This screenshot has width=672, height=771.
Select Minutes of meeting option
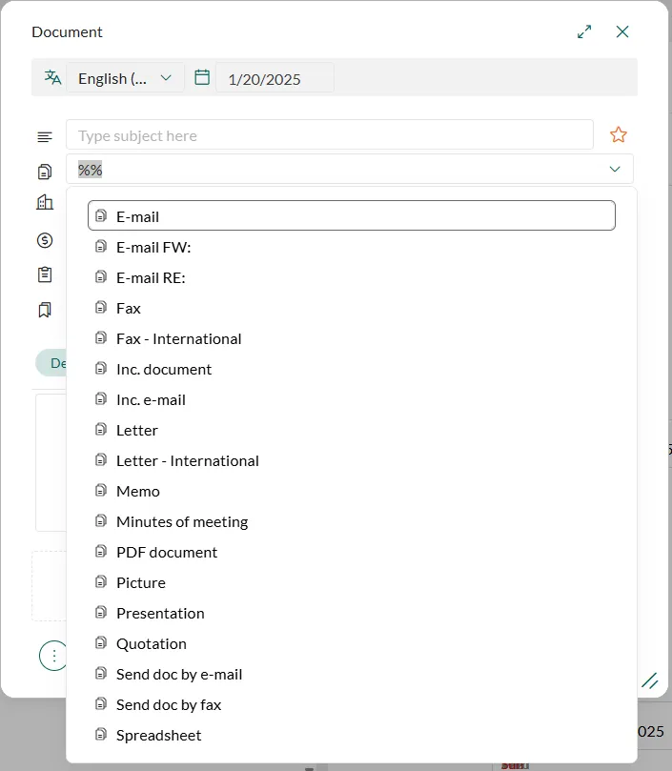pyautogui.click(x=181, y=521)
